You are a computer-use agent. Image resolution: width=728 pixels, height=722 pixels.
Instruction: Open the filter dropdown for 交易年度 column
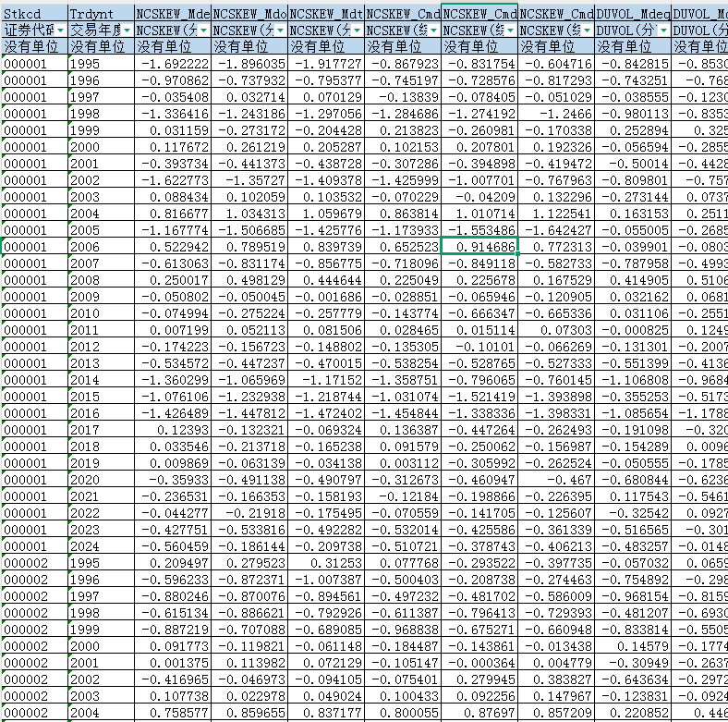[127, 31]
